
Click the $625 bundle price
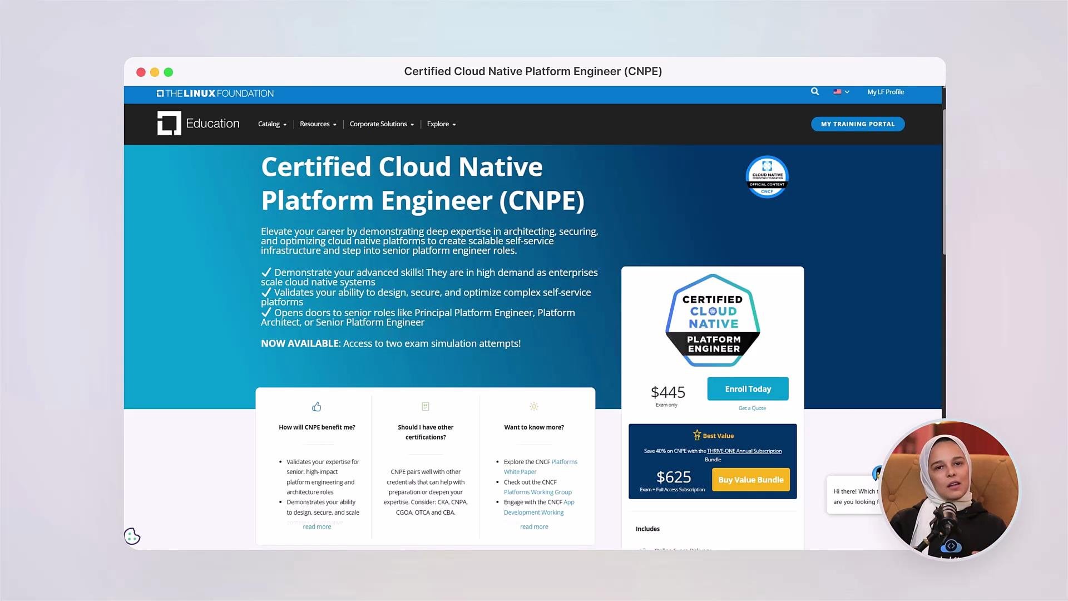pyautogui.click(x=673, y=477)
